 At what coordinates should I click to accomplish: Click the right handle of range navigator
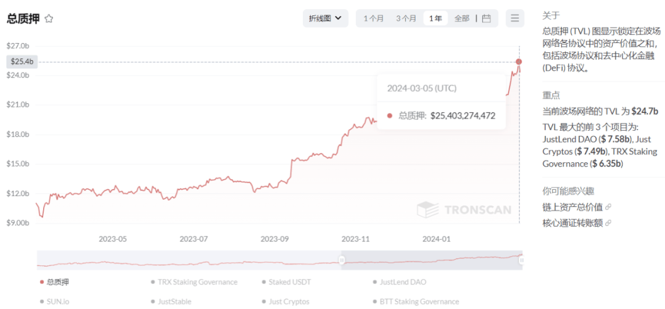522,260
